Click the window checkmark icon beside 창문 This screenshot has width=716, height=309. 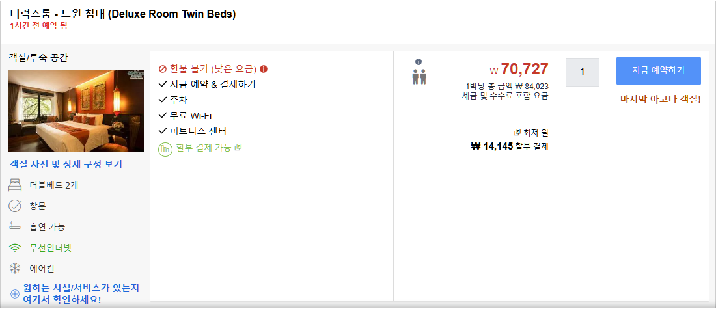pos(15,206)
